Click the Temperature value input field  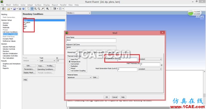click(127, 59)
